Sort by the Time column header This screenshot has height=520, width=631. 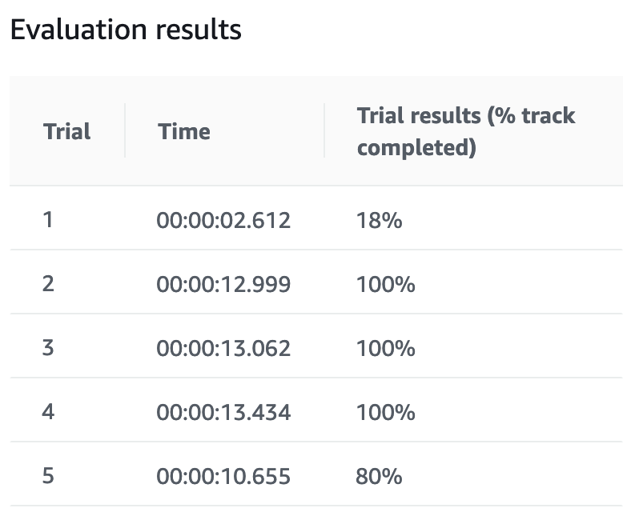(184, 131)
